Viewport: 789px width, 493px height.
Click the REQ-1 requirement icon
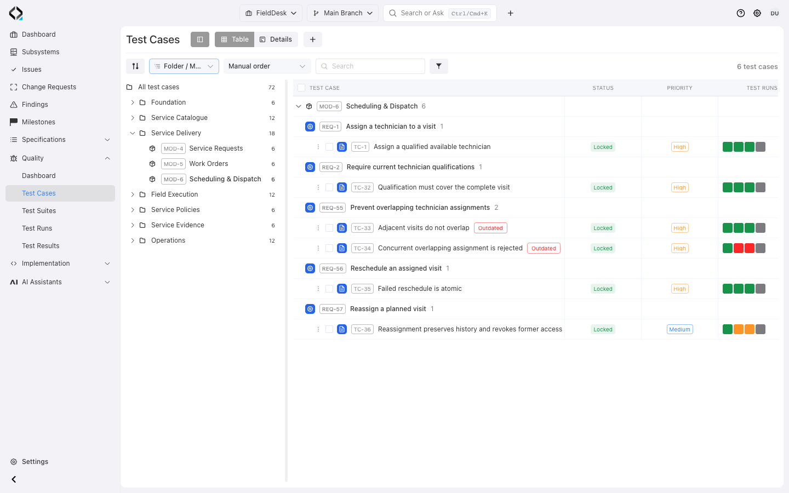pyautogui.click(x=310, y=127)
